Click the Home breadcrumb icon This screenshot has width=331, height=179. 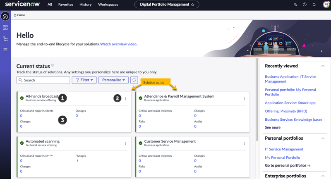15,15
